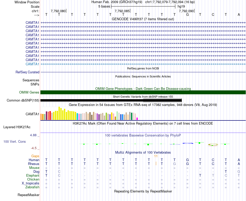Click the Elephant species label
Viewport: 246px width, 201px height.
(x=33, y=175)
